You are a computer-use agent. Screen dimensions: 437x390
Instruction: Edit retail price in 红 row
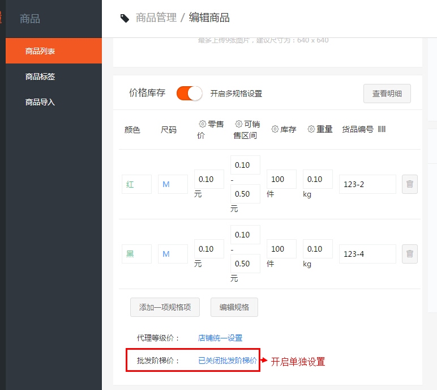(209, 179)
